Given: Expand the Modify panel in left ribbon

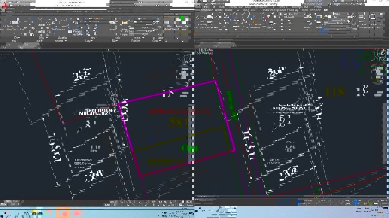Looking at the screenshot, I should pos(41,38).
